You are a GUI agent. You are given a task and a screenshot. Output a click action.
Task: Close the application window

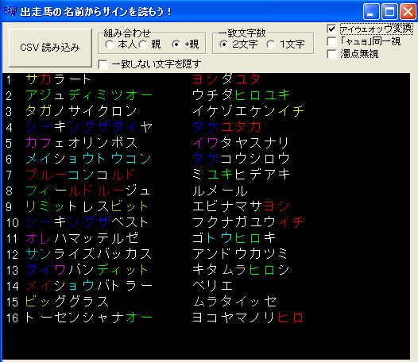point(408,12)
